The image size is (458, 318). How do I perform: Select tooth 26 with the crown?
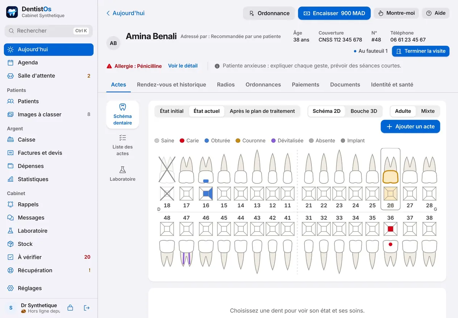(x=390, y=179)
